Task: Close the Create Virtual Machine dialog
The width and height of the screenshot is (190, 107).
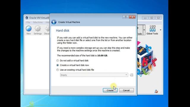Action: coord(132,17)
